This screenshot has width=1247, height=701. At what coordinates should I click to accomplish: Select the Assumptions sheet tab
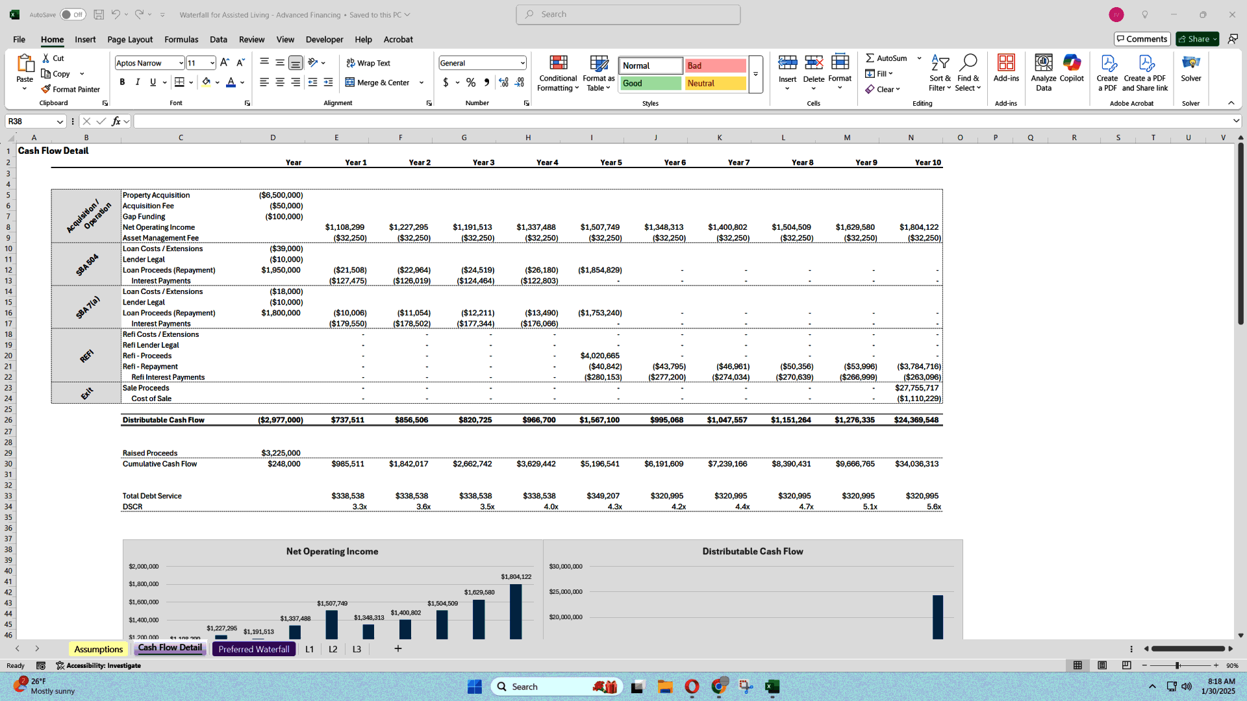tap(97, 649)
